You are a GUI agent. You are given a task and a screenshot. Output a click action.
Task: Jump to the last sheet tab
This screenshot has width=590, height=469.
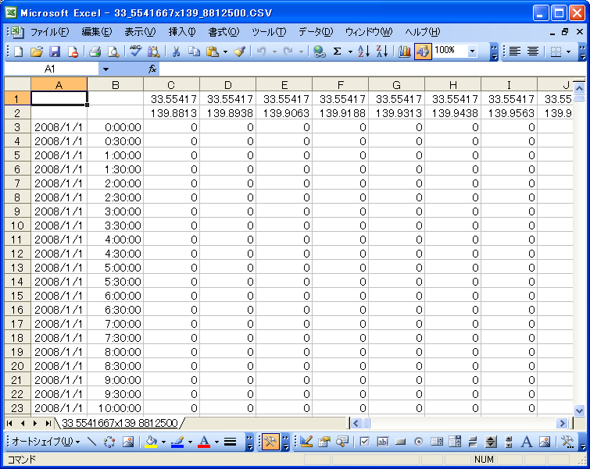[x=48, y=423]
